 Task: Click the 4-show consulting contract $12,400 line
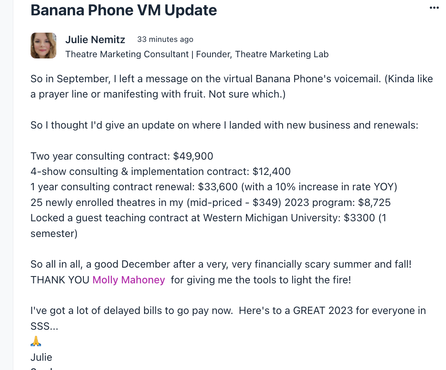160,171
